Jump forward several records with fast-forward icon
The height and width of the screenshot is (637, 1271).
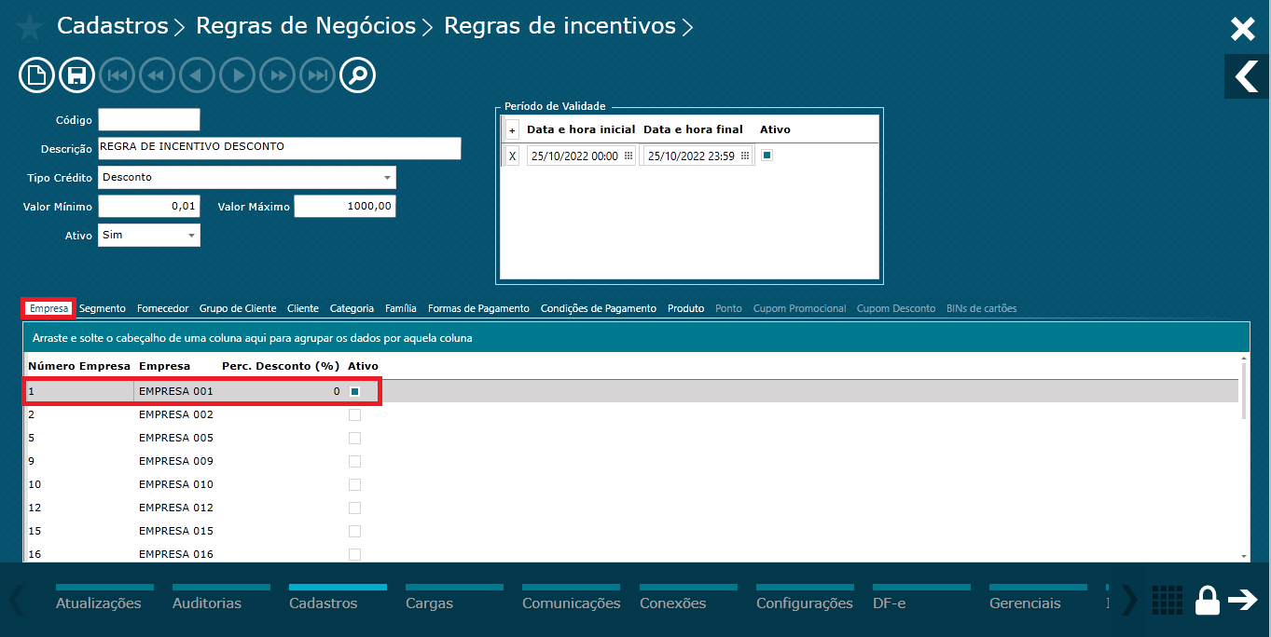pos(278,75)
